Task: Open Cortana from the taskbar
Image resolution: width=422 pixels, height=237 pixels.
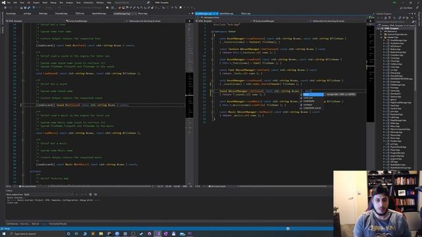Action: point(69,234)
